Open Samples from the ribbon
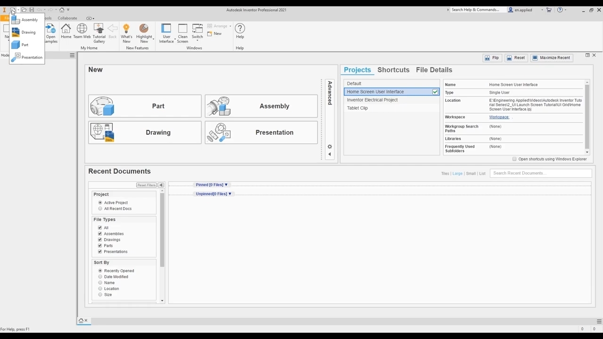603x339 pixels. tap(51, 33)
